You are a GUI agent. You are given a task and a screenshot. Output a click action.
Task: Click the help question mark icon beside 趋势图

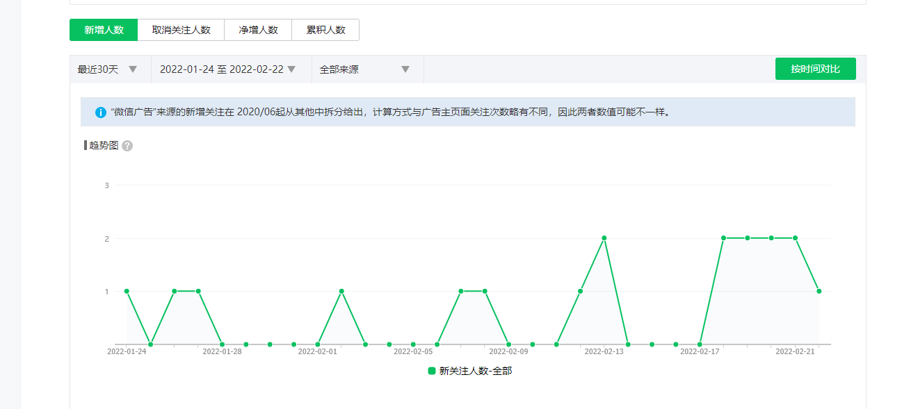tap(127, 146)
